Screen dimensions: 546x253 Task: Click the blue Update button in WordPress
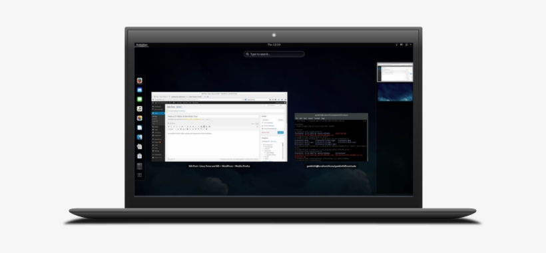[x=280, y=132]
